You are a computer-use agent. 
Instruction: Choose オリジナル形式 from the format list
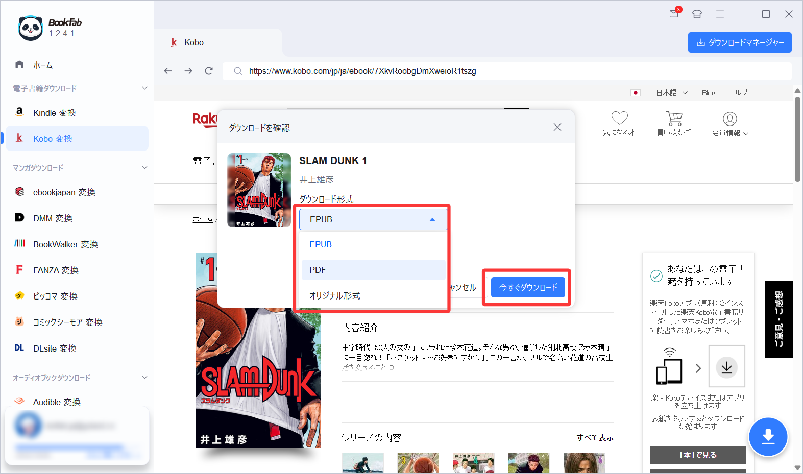(373, 295)
